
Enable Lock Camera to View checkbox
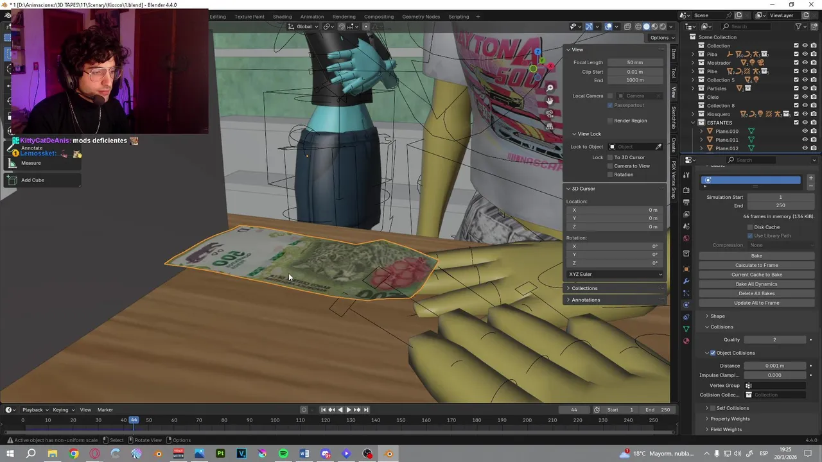pyautogui.click(x=610, y=166)
